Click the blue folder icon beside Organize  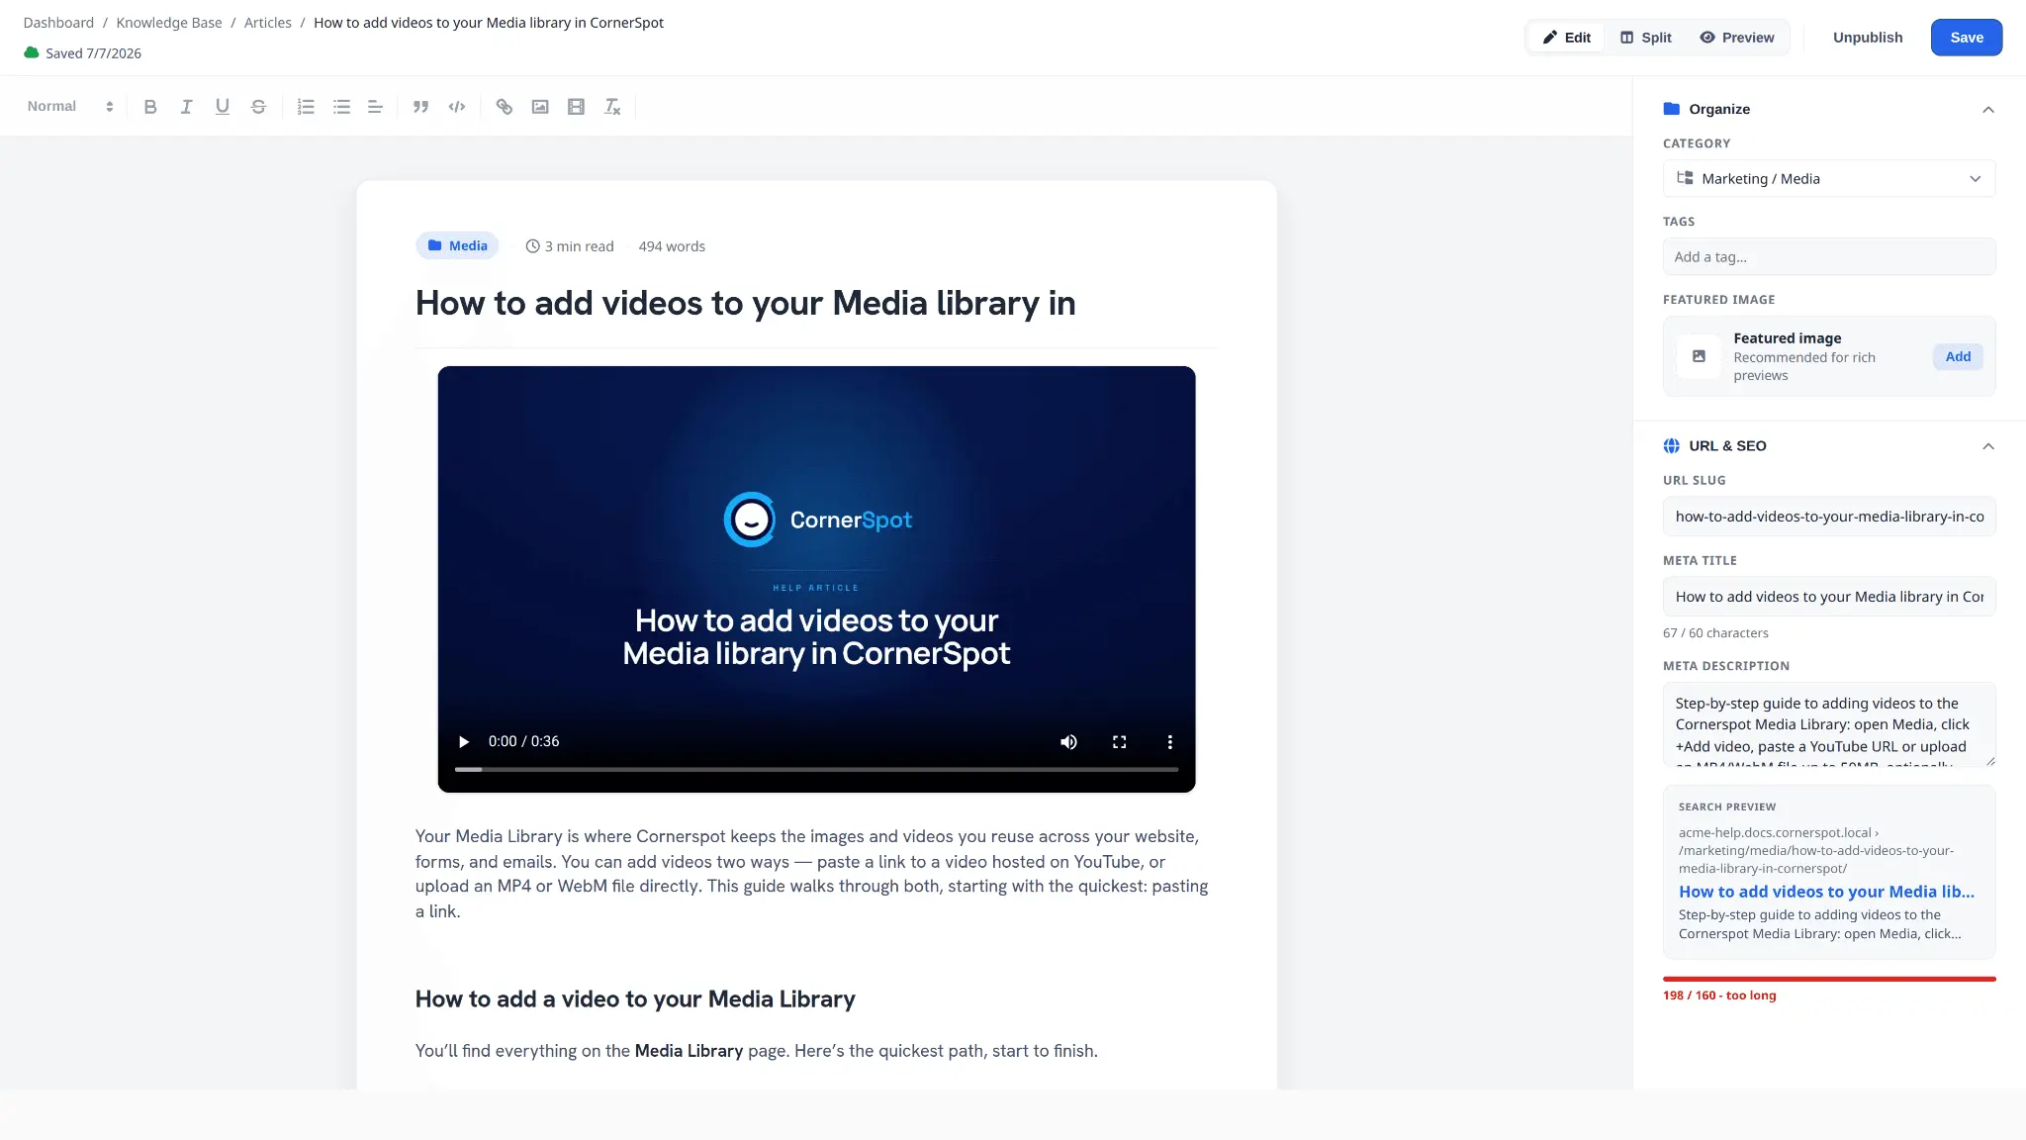[1672, 109]
